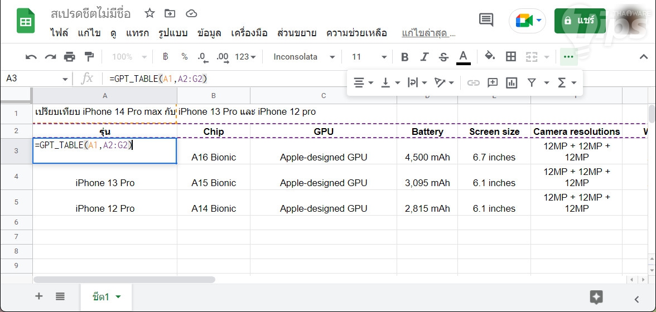Viewport: 656px width, 312px height.
Task: Open the แก้ไข menu
Action: point(89,33)
